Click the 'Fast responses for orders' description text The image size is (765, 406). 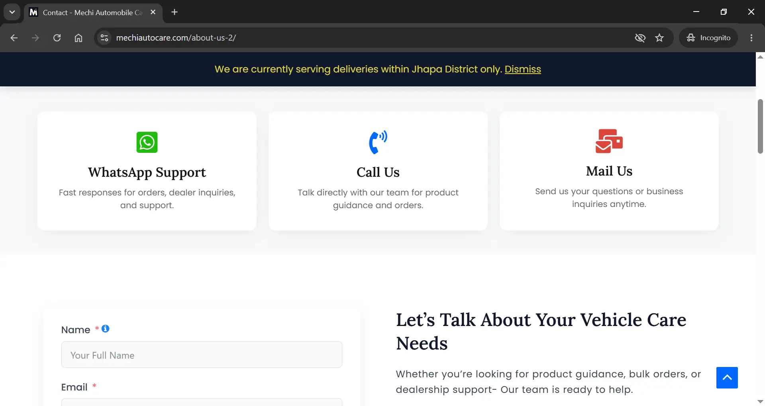(x=147, y=199)
